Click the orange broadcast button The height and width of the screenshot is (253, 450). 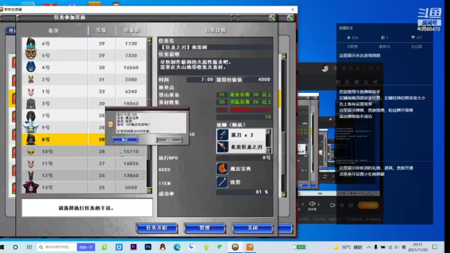368,205
